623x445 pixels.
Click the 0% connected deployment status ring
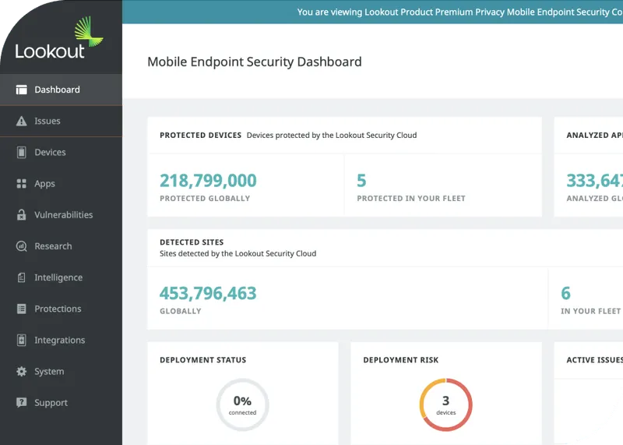pyautogui.click(x=242, y=404)
